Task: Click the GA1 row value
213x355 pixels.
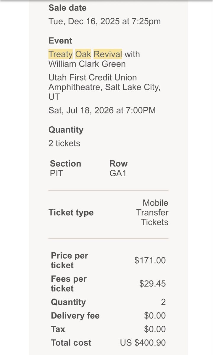Action: (x=118, y=173)
